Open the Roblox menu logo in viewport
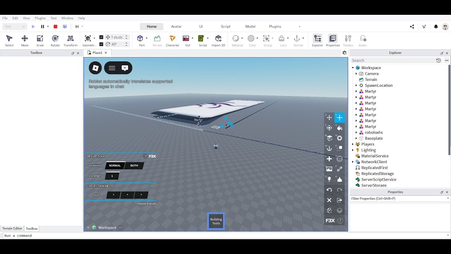The width and height of the screenshot is (451, 254). [95, 68]
